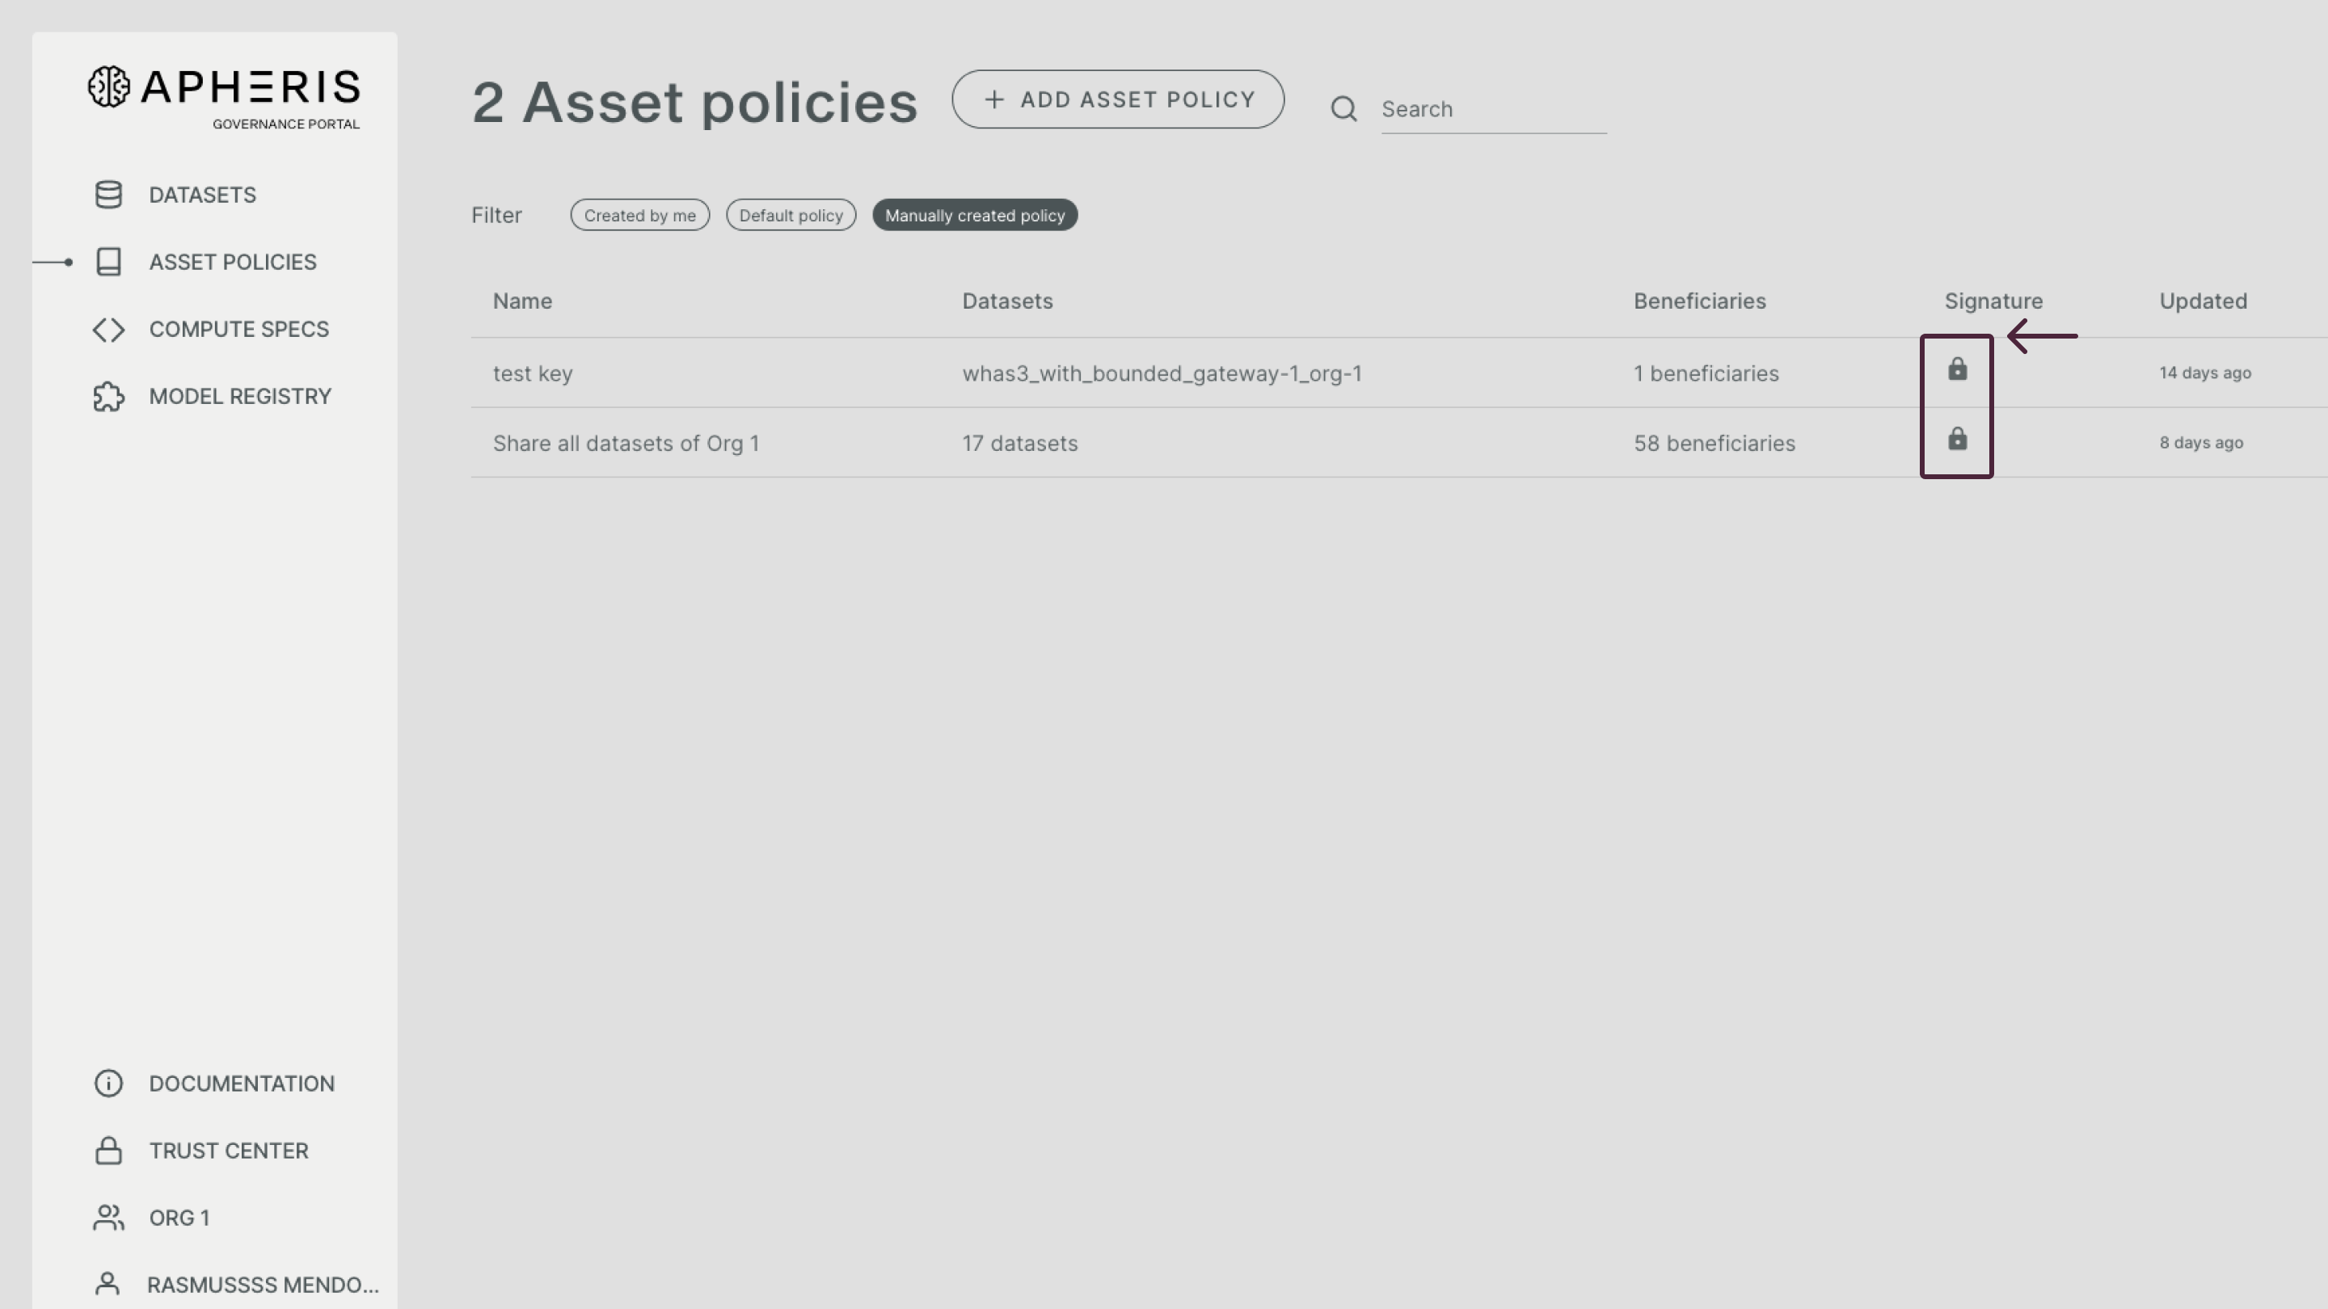Enable the Created by me filter
The height and width of the screenshot is (1309, 2328).
pyautogui.click(x=639, y=215)
